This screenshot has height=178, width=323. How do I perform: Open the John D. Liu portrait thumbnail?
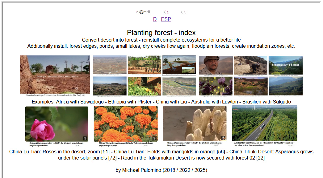coord(216,65)
